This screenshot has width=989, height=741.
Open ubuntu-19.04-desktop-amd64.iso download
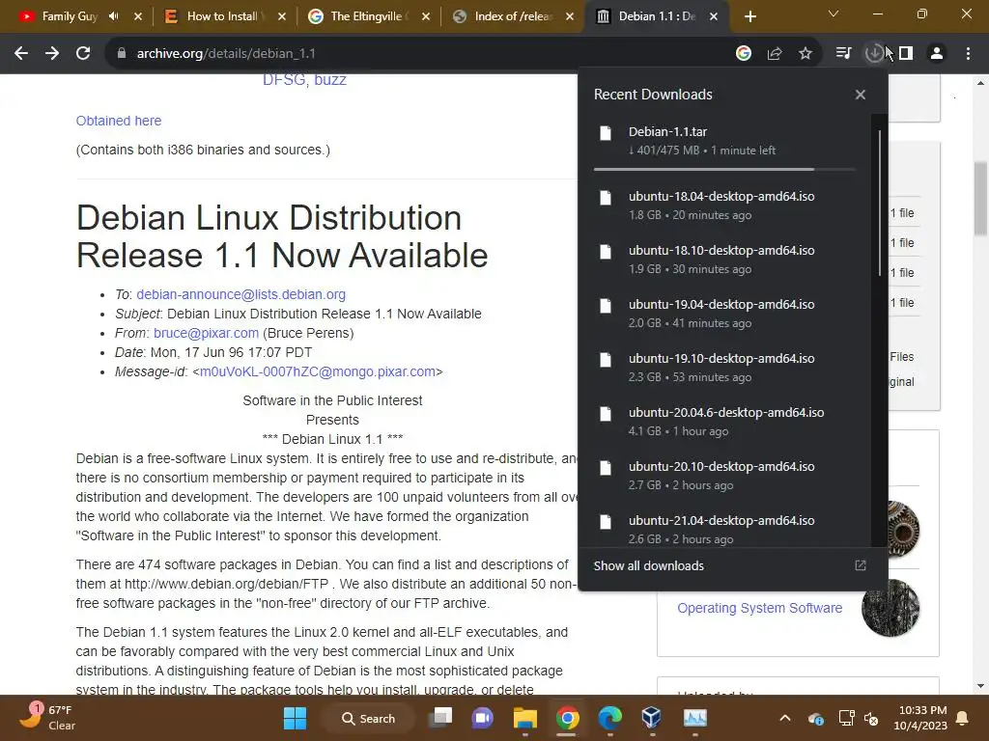(724, 314)
